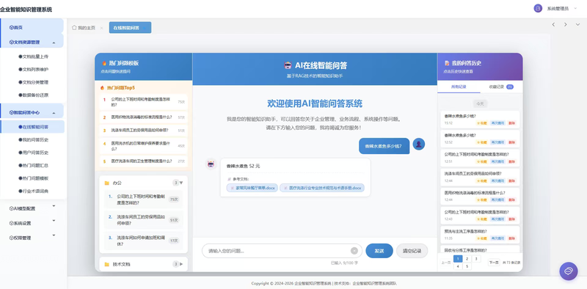Favorite the 医用织物洗涤消毒 history record
This screenshot has width=587, height=289.
[482, 200]
